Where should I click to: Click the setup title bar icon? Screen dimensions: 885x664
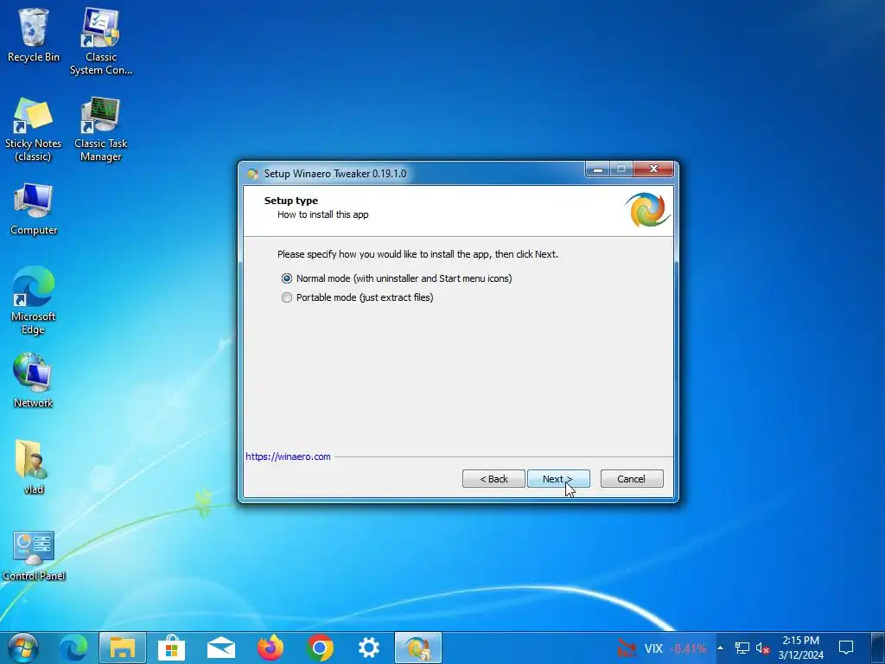coord(253,174)
